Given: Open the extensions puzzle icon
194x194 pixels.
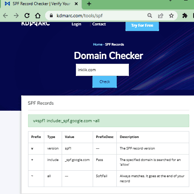Looking at the screenshot, I should click(185, 16).
